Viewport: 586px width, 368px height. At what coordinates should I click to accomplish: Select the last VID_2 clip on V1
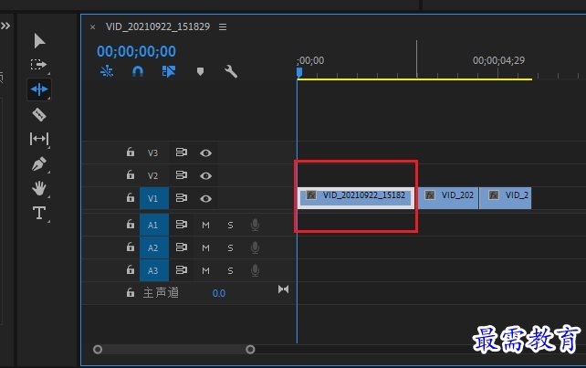506,198
